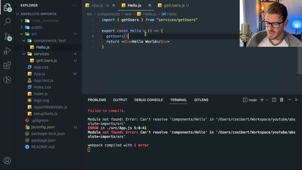Open the DEBUG CONSOLE panel tab
This screenshot has width=302, height=170.
149,100
